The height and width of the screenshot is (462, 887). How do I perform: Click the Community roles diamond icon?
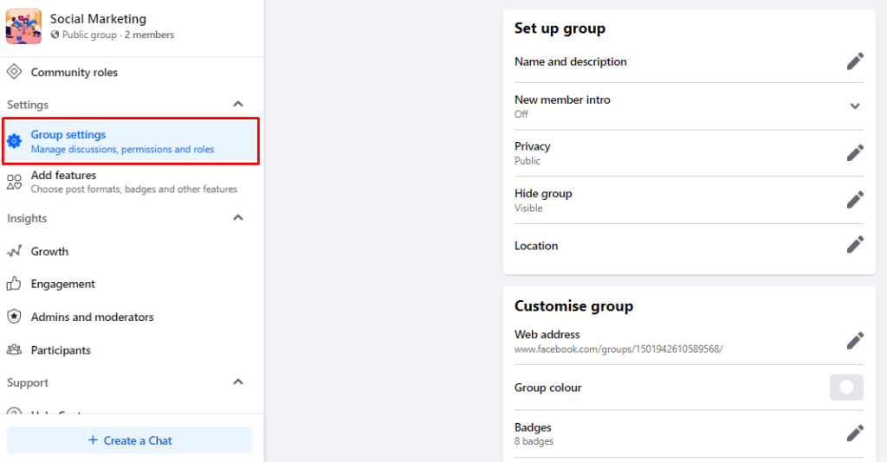pyautogui.click(x=14, y=72)
